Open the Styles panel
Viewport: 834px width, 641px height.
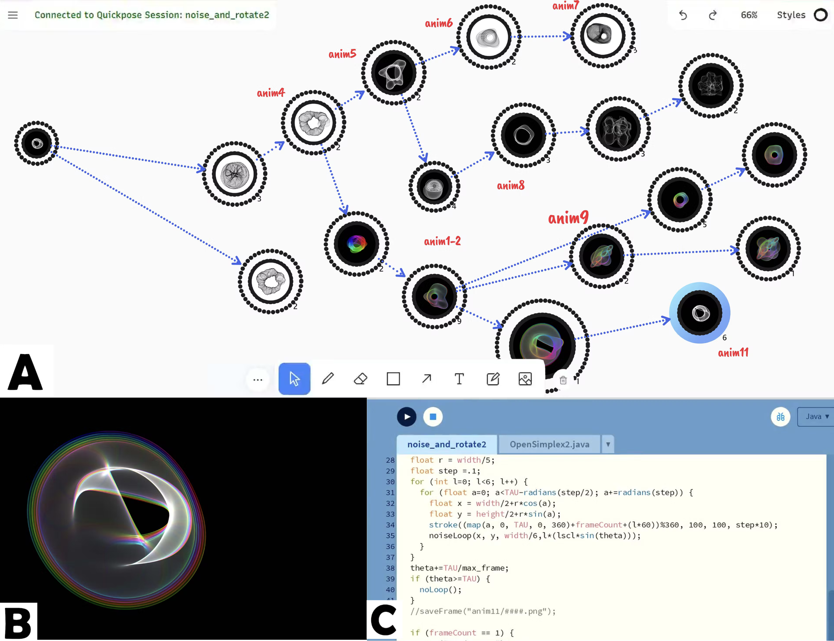(x=791, y=15)
